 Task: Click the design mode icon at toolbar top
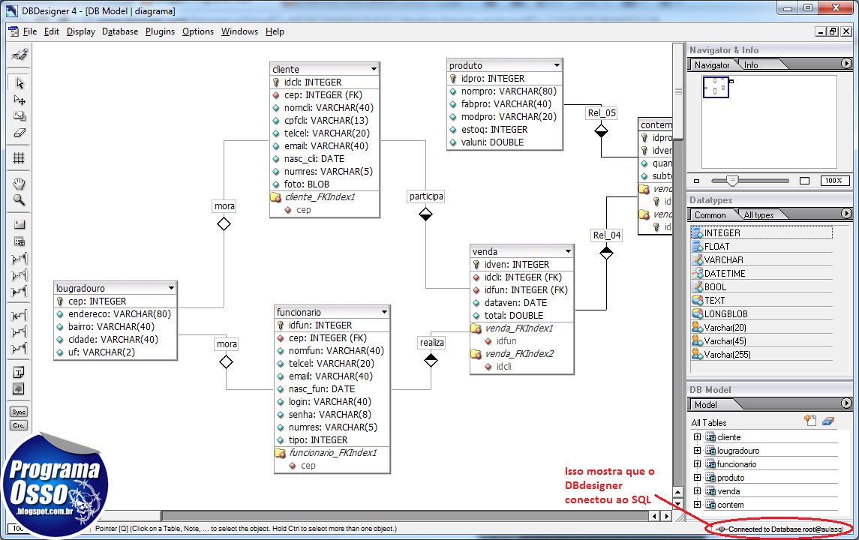coord(20,54)
